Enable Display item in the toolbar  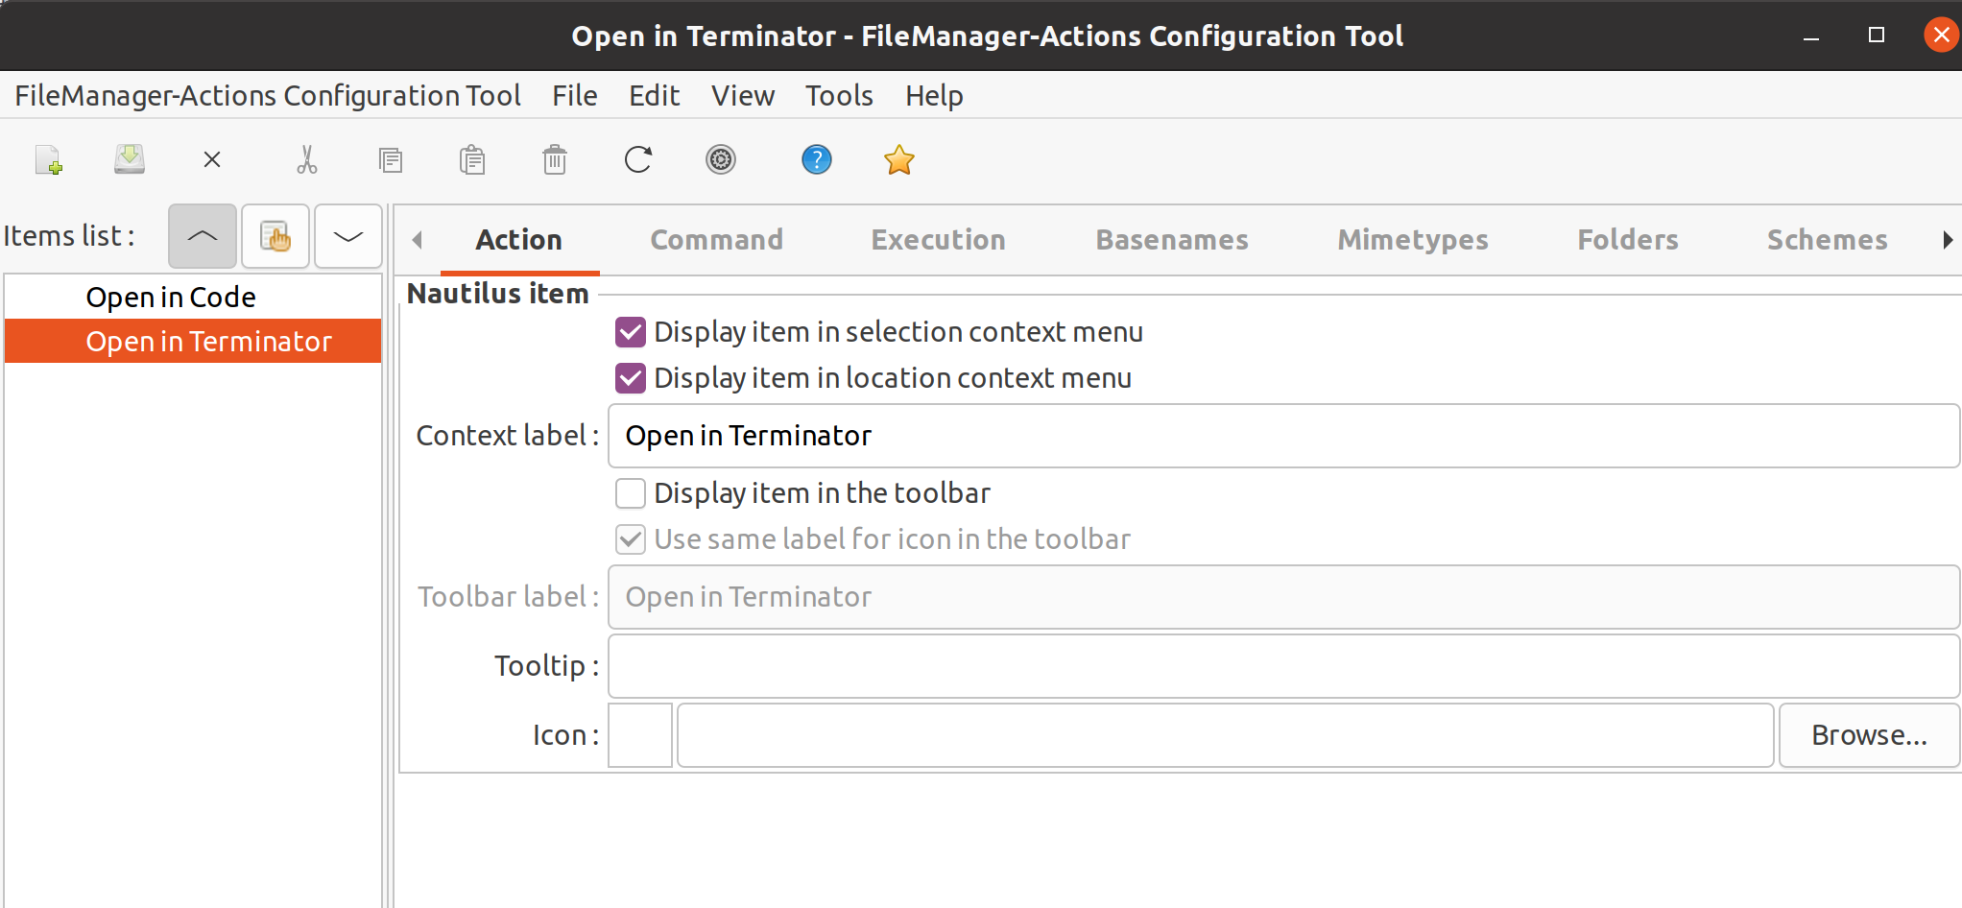click(631, 493)
